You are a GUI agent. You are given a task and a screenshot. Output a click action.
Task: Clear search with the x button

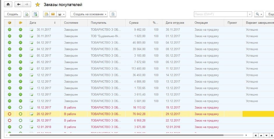click(x=250, y=14)
